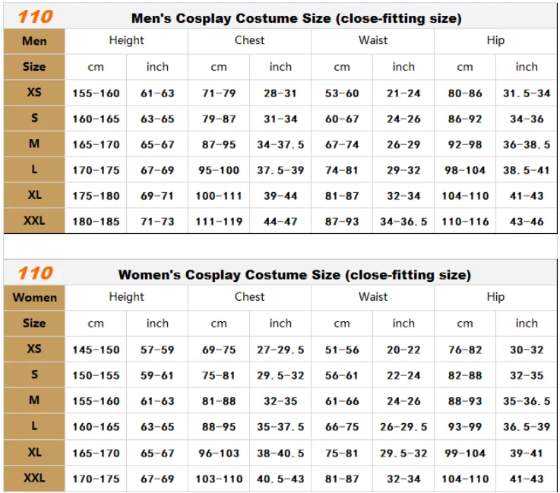The image size is (560, 493).
Task: Click Men's XL chest cm value 100-111
Action: [219, 196]
